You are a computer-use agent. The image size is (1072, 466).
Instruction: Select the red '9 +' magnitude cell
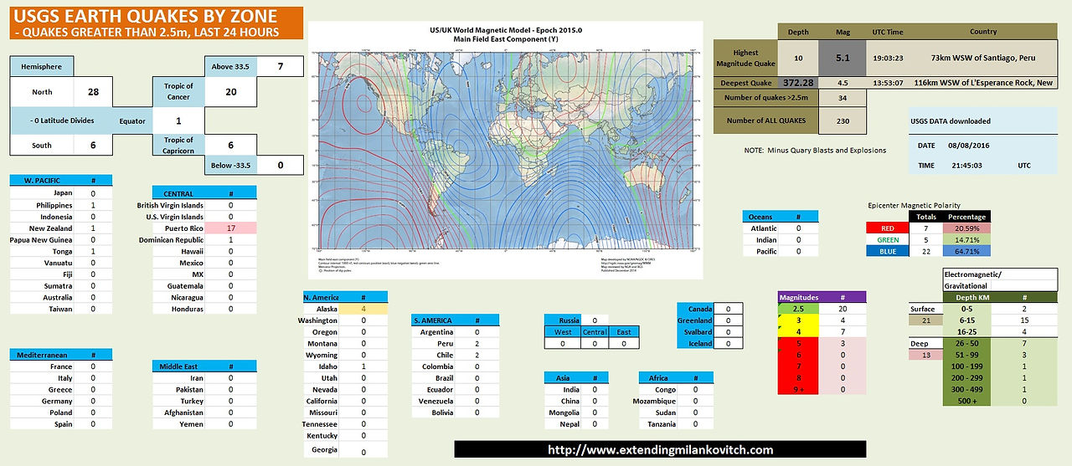pyautogui.click(x=798, y=390)
